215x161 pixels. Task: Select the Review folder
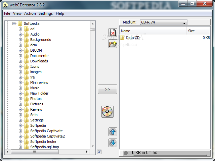point(36,109)
